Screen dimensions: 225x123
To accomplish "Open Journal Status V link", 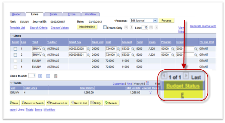I will (x=150, y=93).
